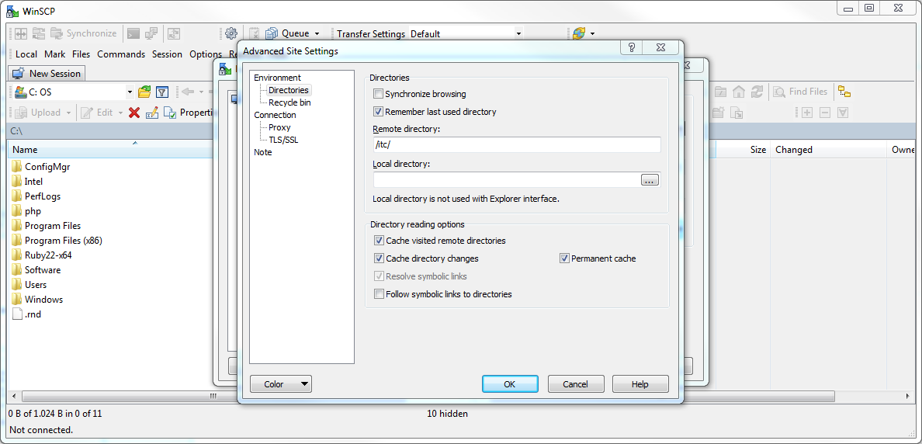This screenshot has height=444, width=922.
Task: Click the file filter funnel icon
Action: point(162,92)
